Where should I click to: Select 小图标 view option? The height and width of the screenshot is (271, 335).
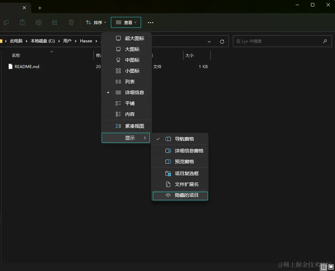(x=126, y=71)
